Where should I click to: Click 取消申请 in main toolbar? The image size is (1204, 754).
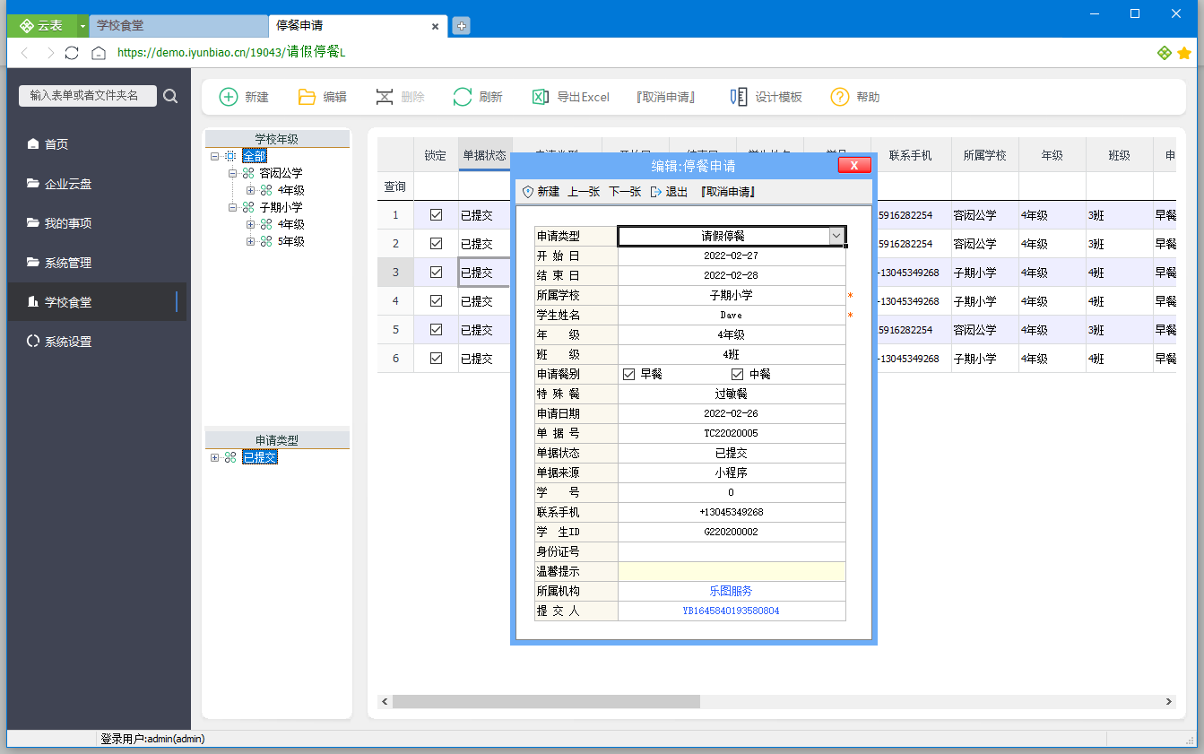point(666,97)
